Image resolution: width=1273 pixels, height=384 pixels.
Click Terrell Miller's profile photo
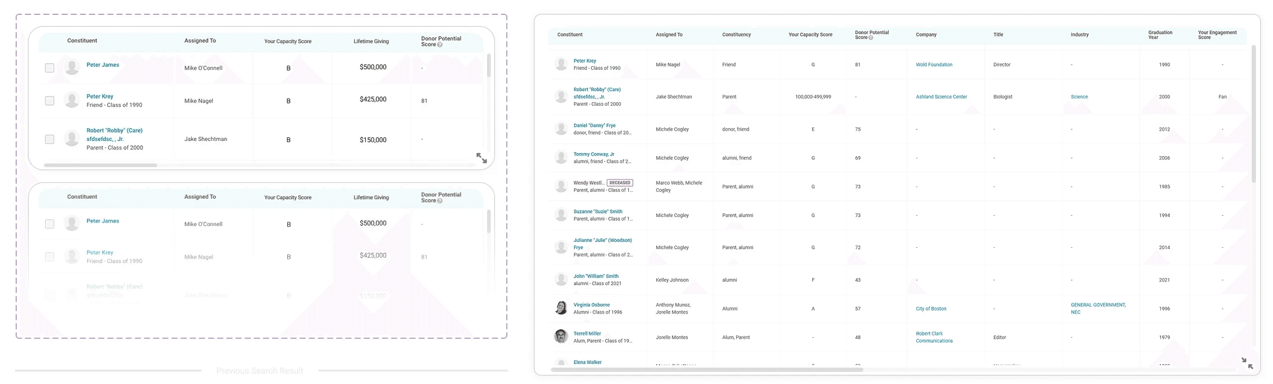click(561, 336)
